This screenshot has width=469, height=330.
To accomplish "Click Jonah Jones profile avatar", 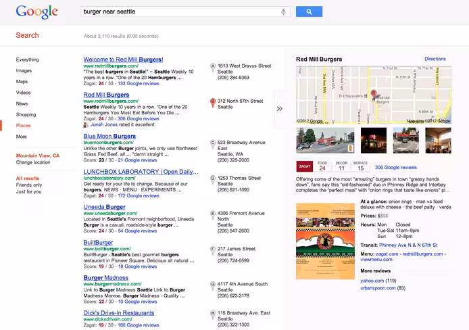I will (x=86, y=124).
